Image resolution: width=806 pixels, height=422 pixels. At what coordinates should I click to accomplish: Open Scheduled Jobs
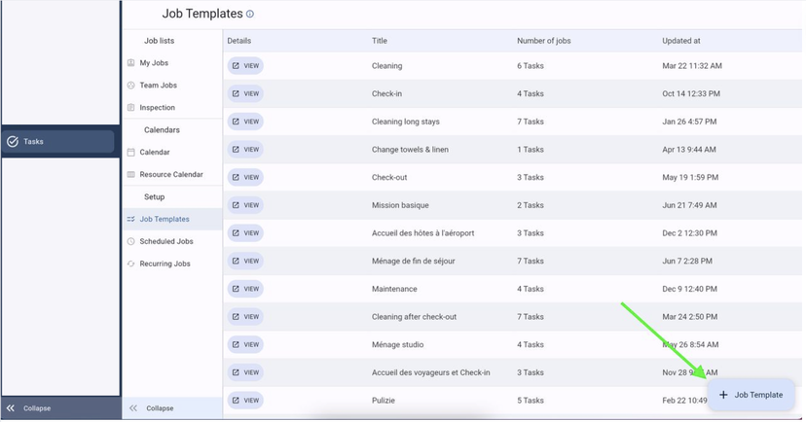click(166, 241)
